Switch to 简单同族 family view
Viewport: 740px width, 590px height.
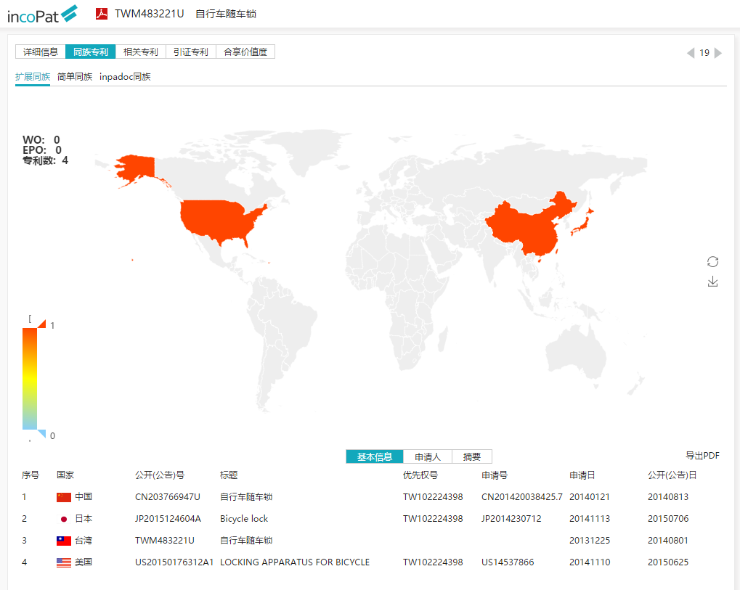(x=75, y=76)
